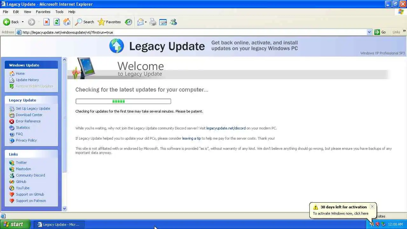Click "To activate Windows now, click here"
The width and height of the screenshot is (407, 229).
341,213
